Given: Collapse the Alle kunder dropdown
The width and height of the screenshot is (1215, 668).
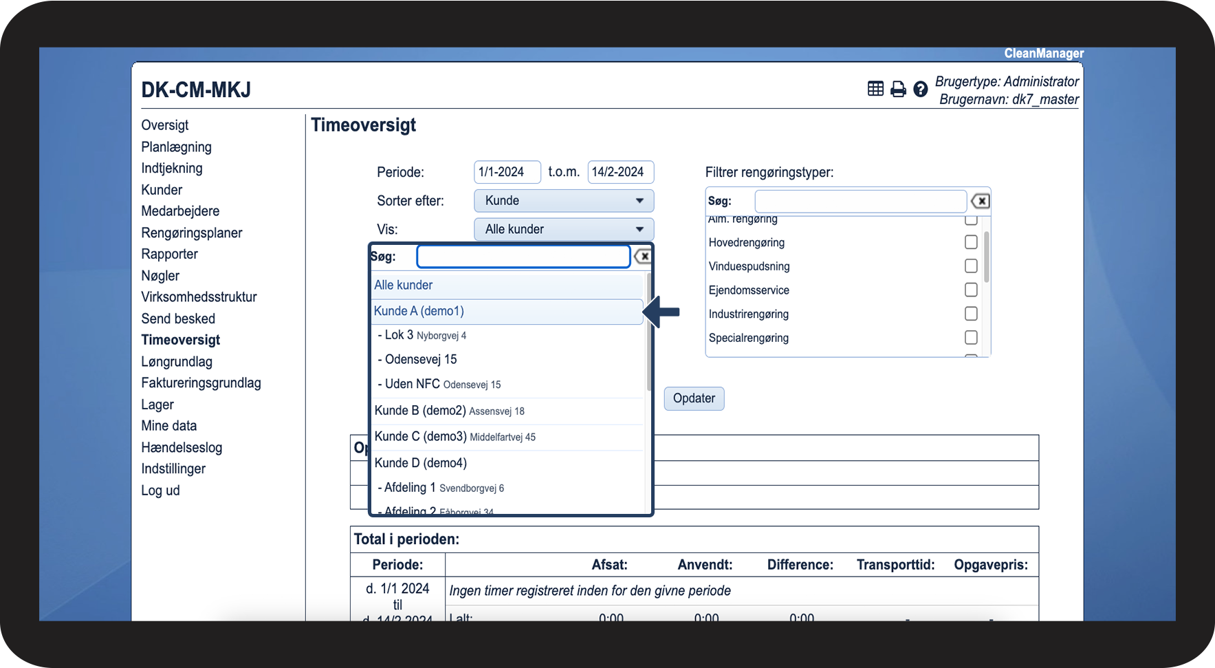Looking at the screenshot, I should point(563,229).
